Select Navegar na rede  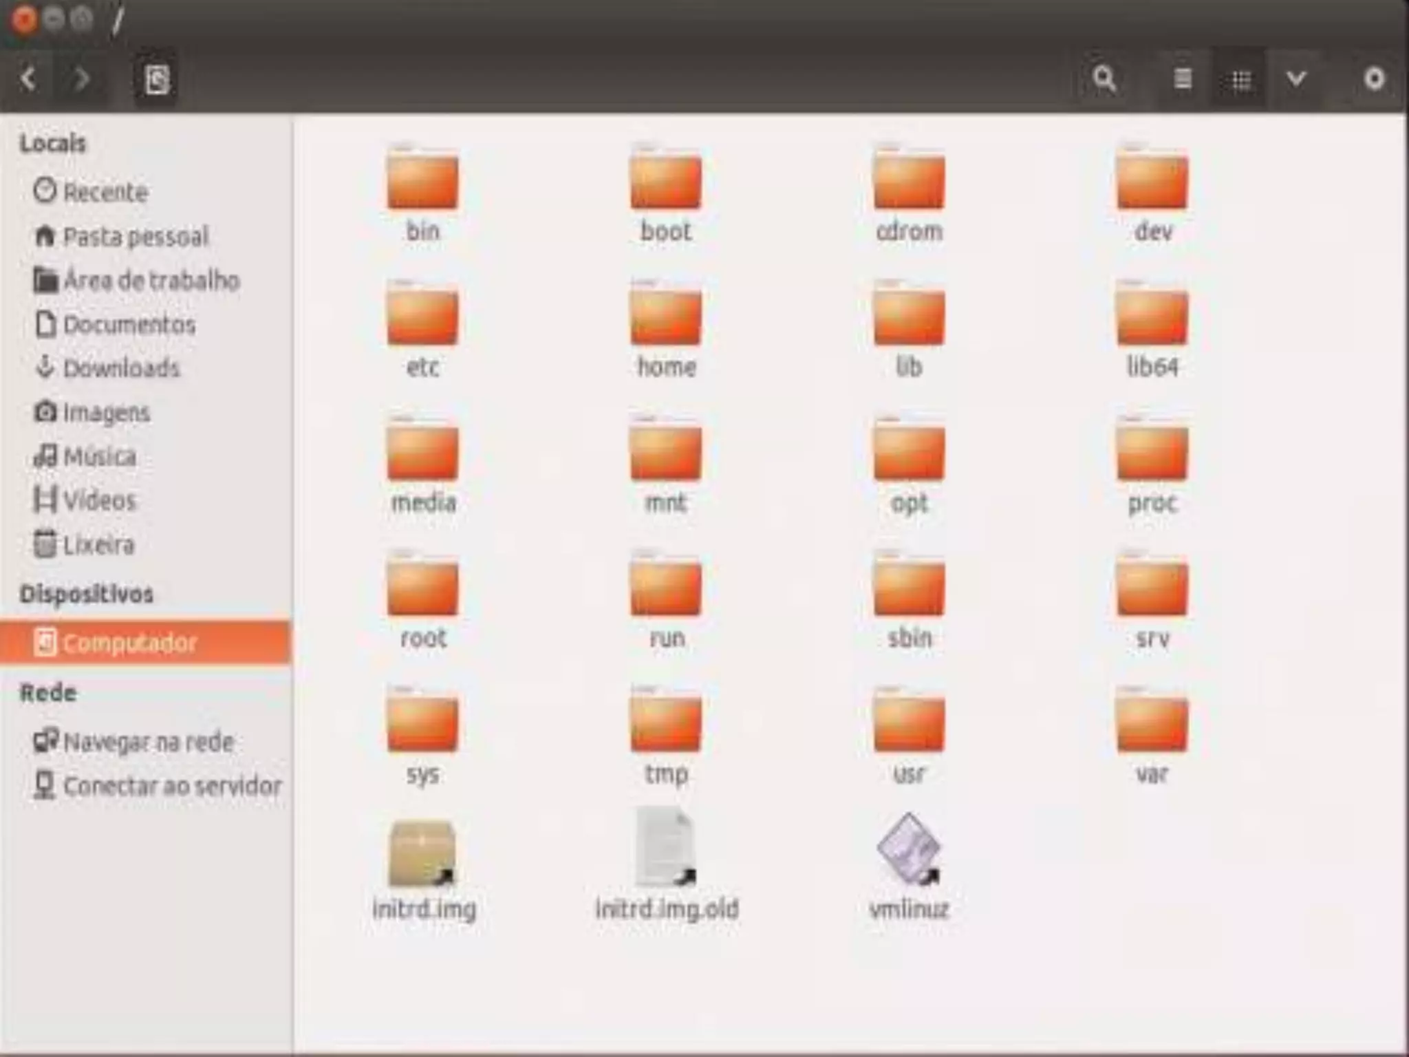147,742
